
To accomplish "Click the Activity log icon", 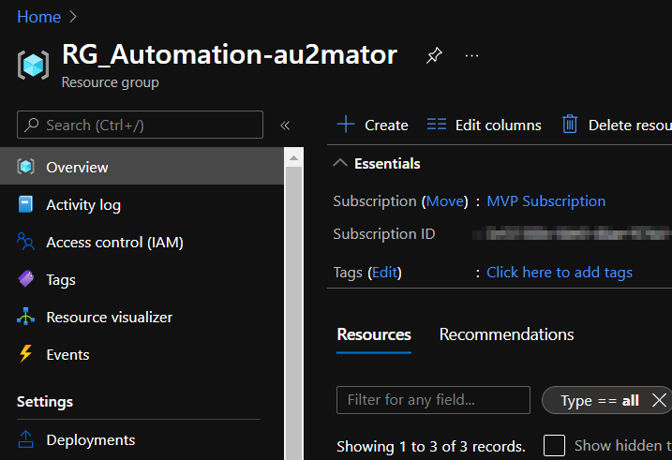I will click(x=25, y=204).
